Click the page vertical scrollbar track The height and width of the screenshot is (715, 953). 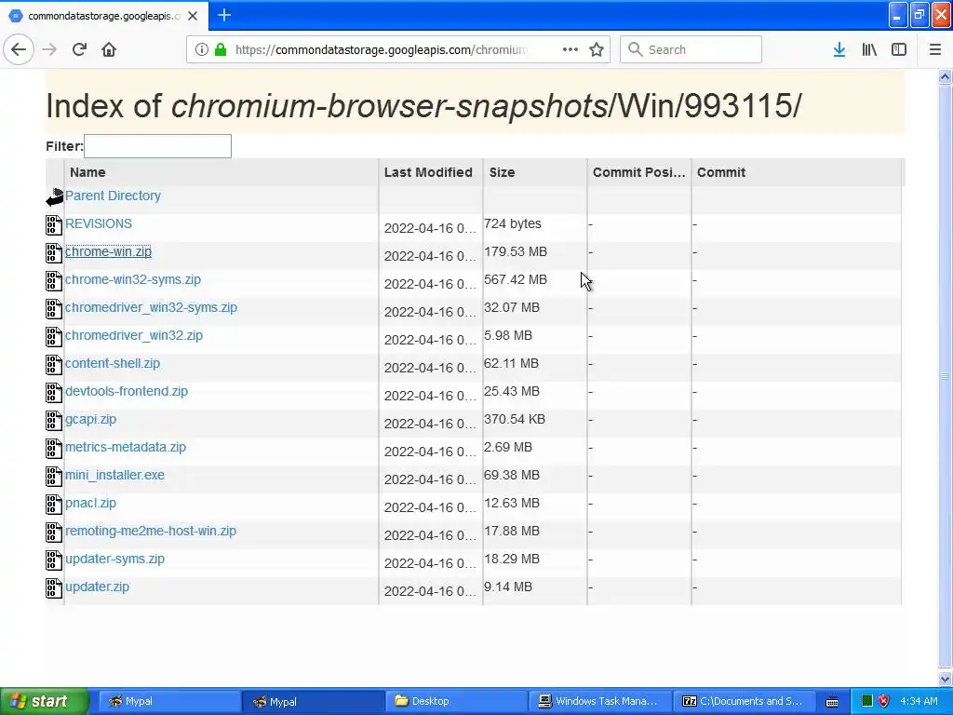(946, 375)
